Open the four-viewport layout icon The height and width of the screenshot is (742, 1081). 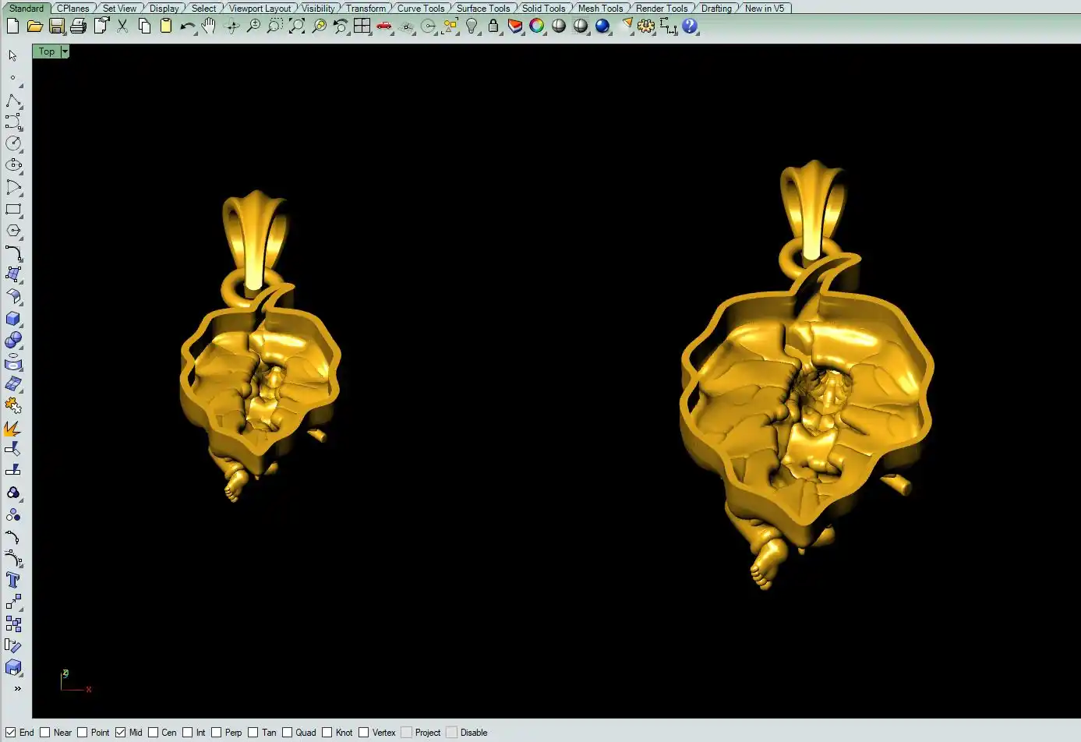(362, 26)
